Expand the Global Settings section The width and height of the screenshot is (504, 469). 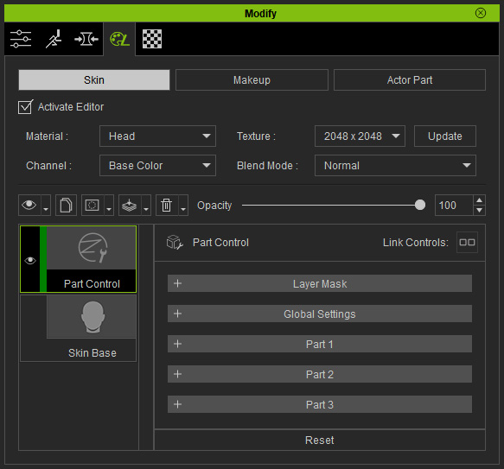(320, 314)
